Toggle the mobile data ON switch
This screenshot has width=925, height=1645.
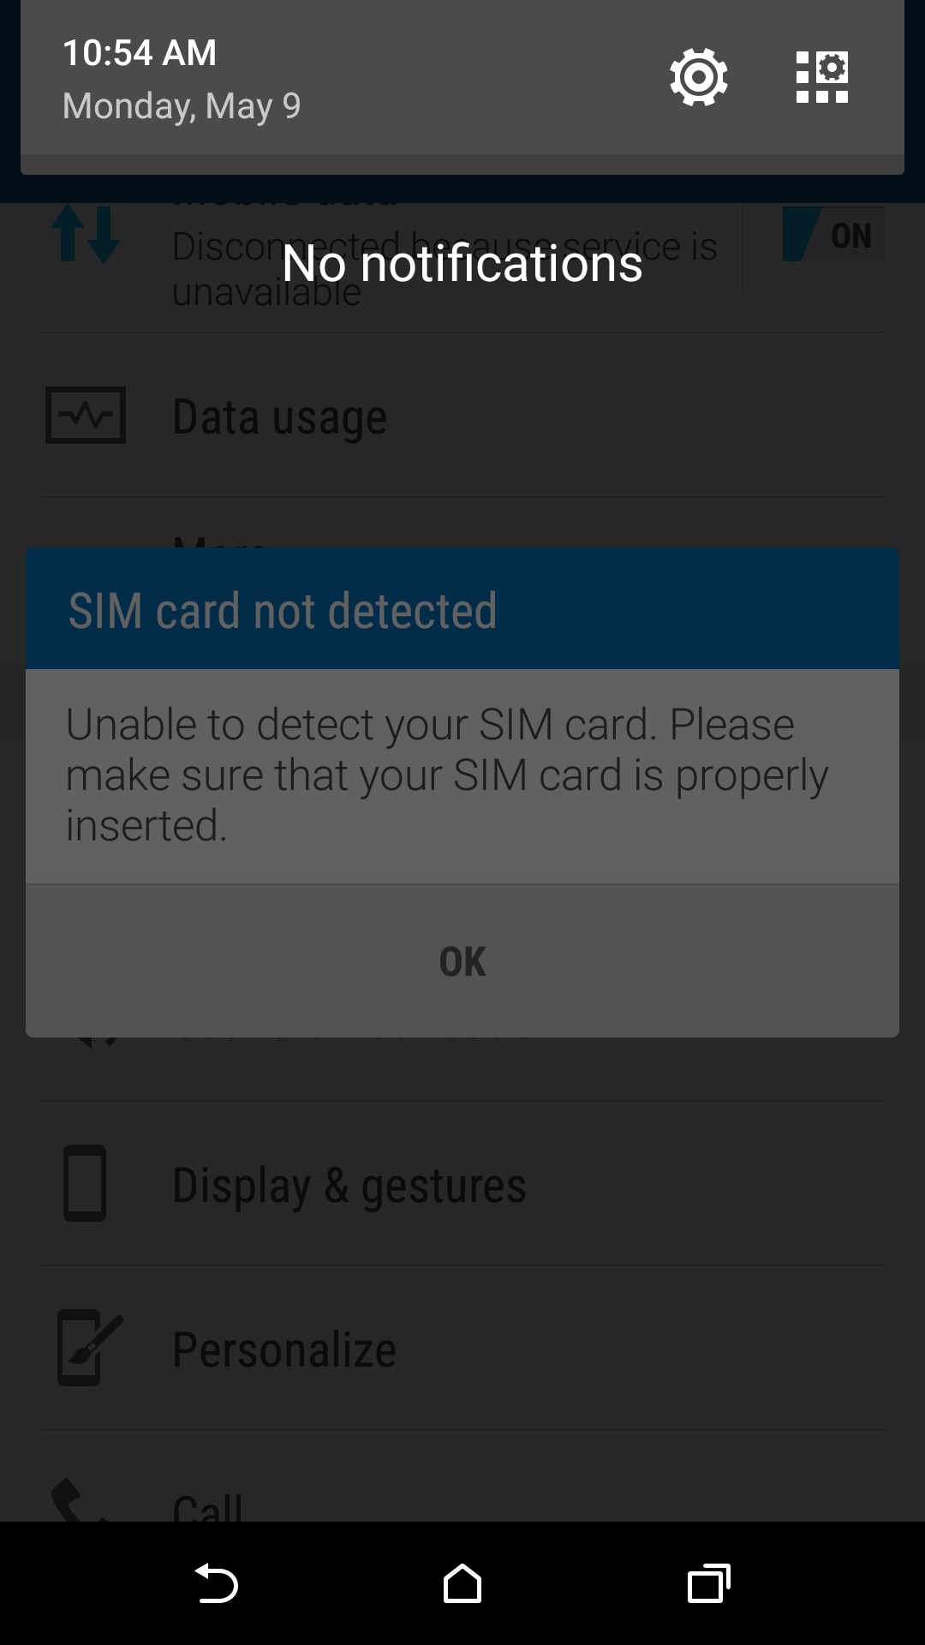click(833, 235)
